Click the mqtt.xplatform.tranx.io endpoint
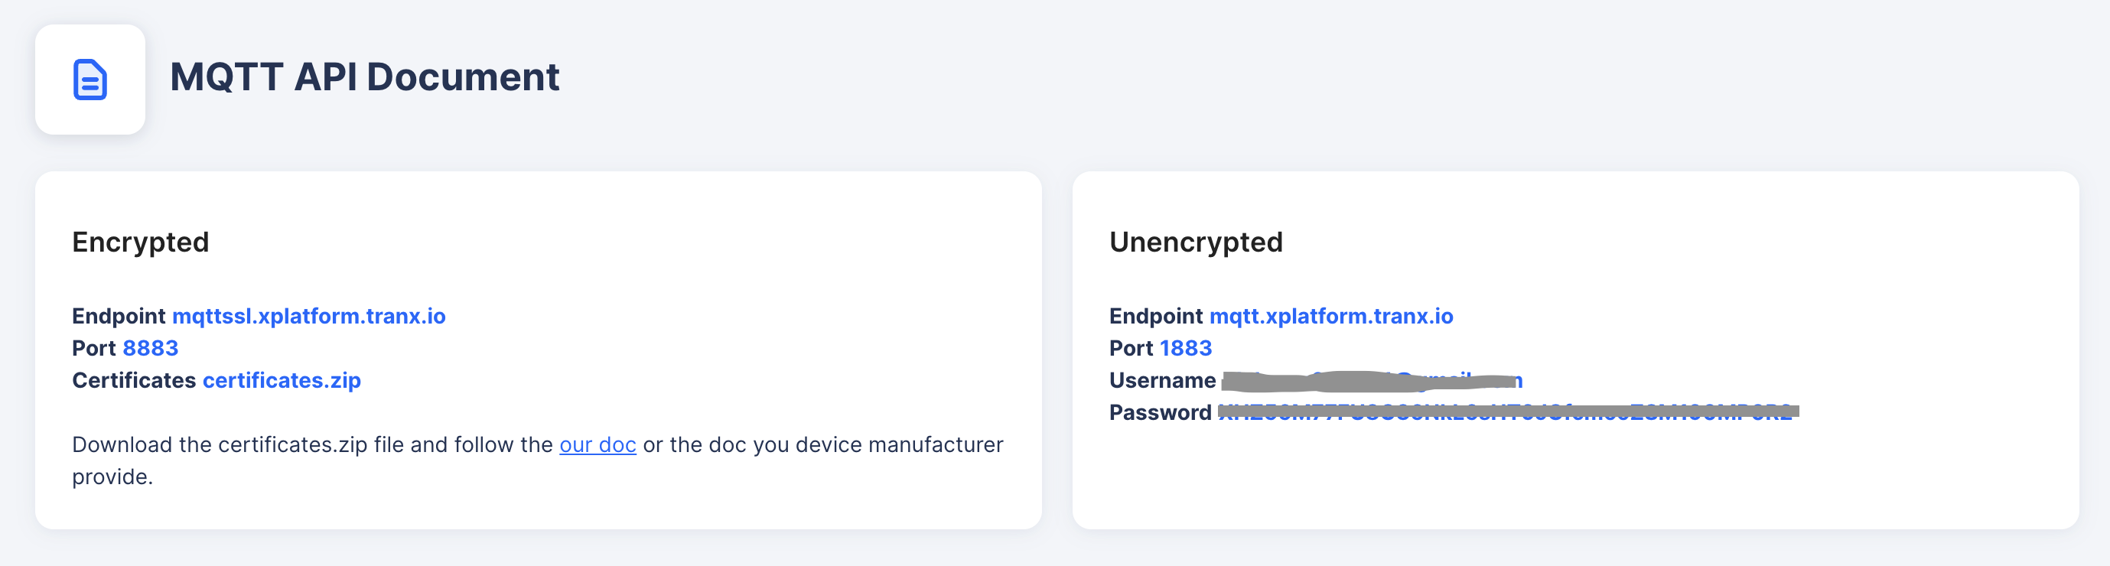Viewport: 2110px width, 566px height. pyautogui.click(x=1331, y=316)
